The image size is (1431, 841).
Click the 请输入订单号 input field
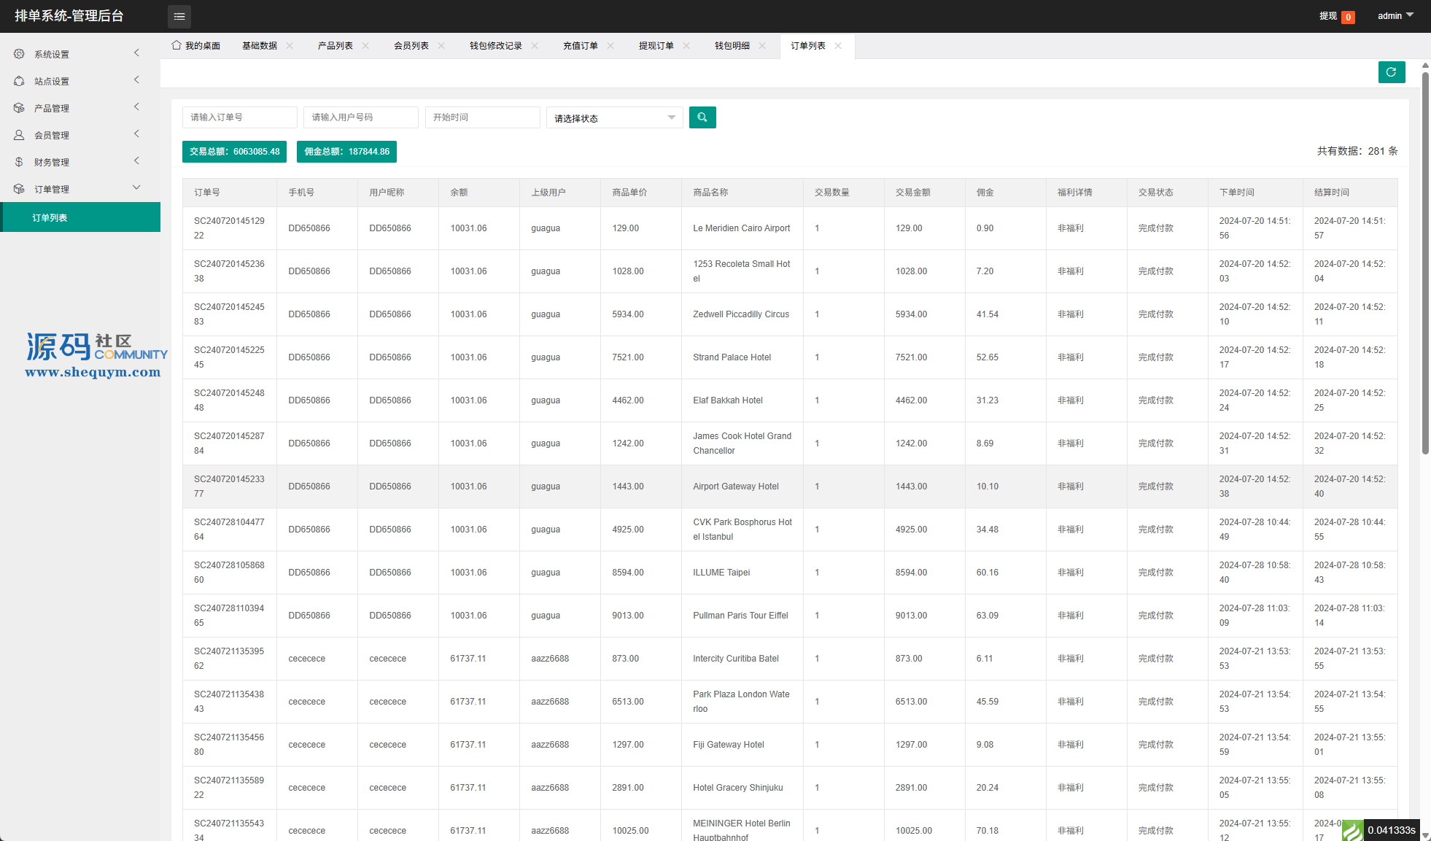click(239, 117)
